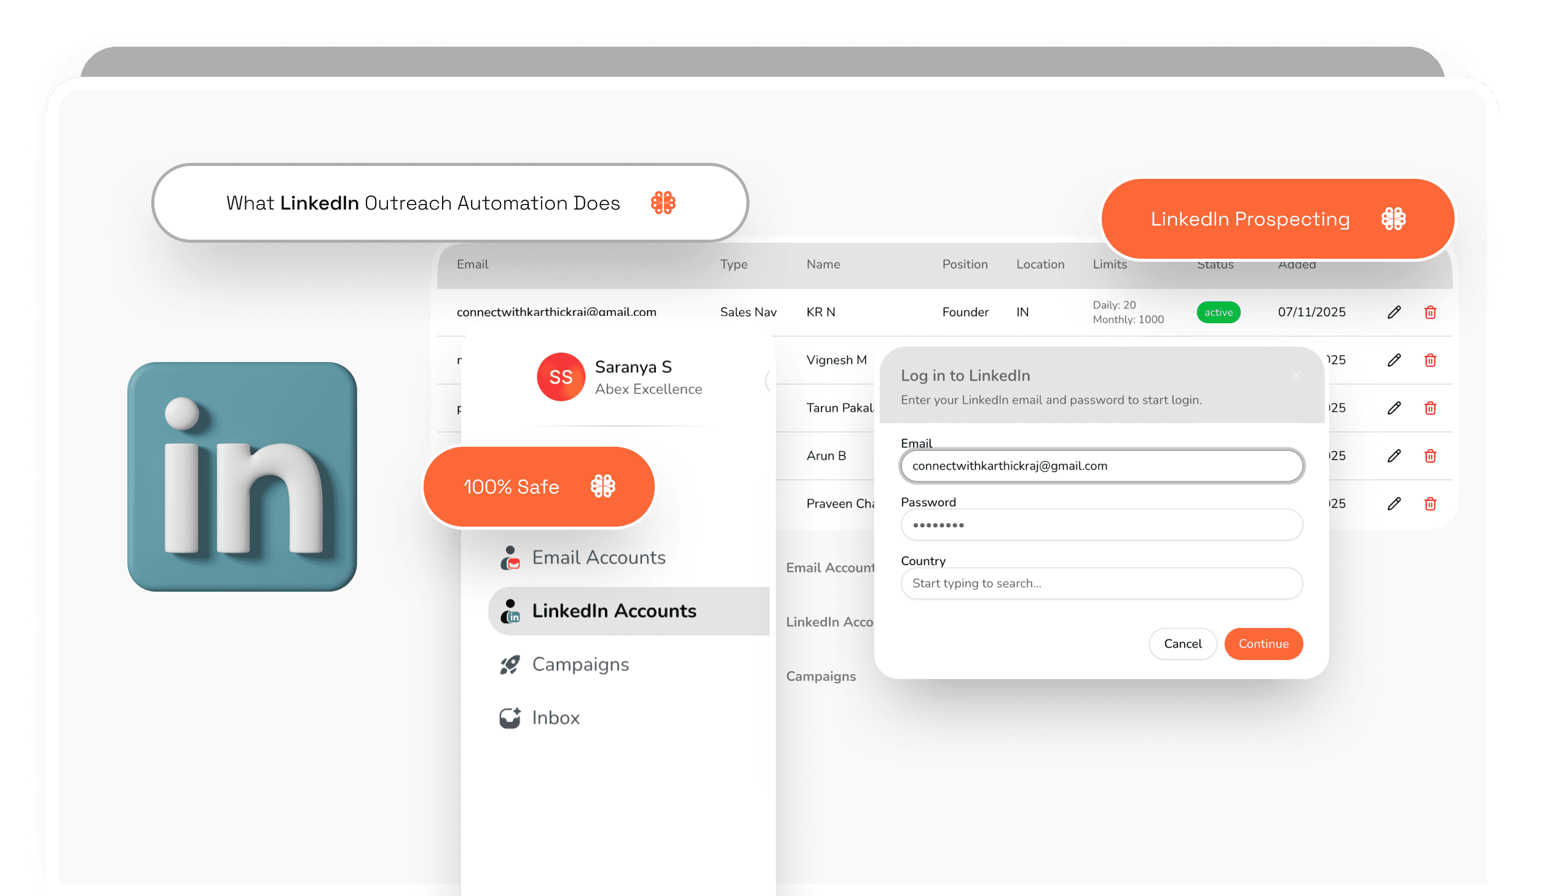Go to Inbox in sidebar
The width and height of the screenshot is (1545, 896).
(555, 718)
